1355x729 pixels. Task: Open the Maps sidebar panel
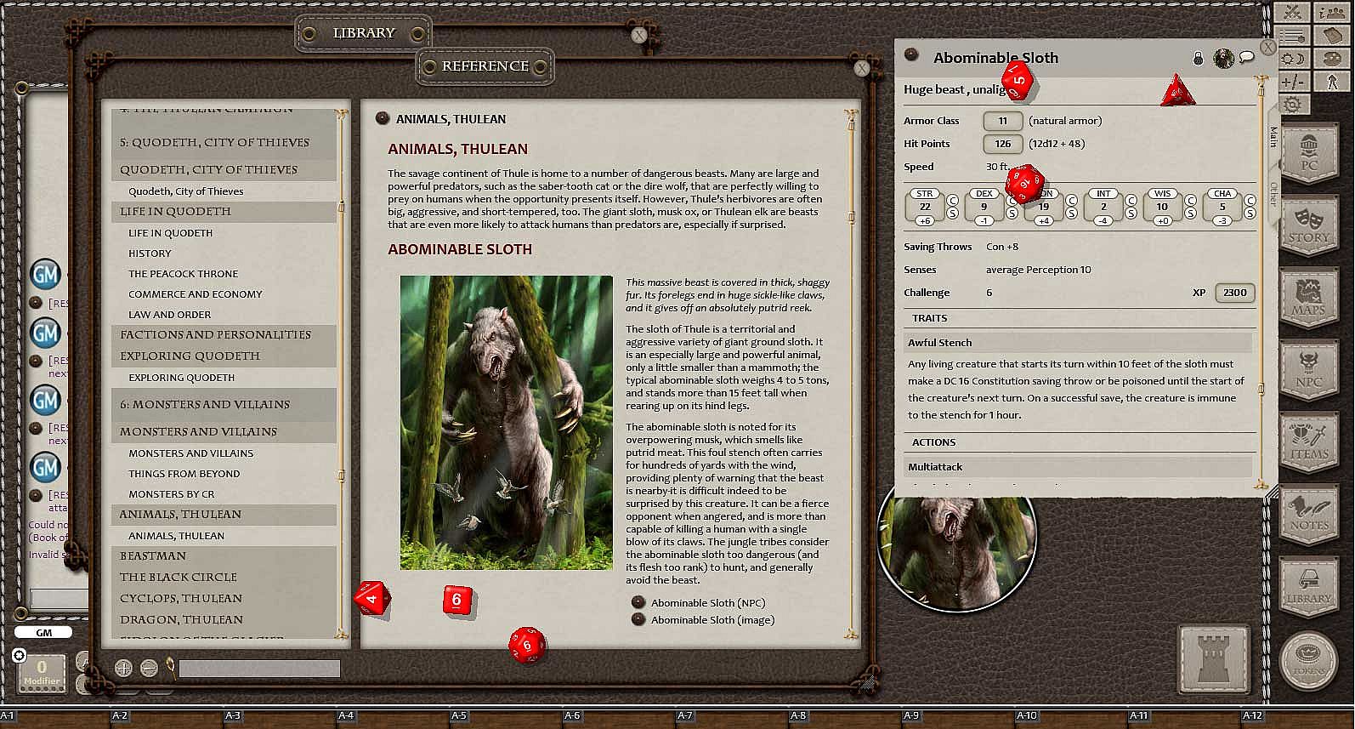coord(1308,298)
